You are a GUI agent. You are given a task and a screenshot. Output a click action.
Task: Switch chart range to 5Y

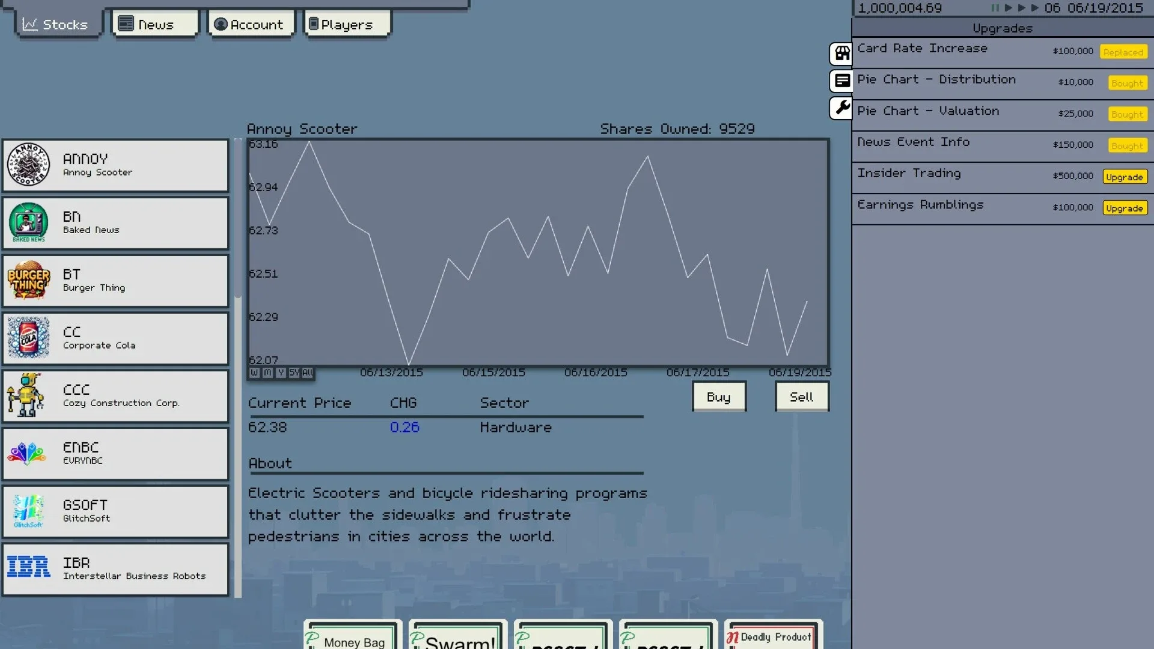pos(294,373)
